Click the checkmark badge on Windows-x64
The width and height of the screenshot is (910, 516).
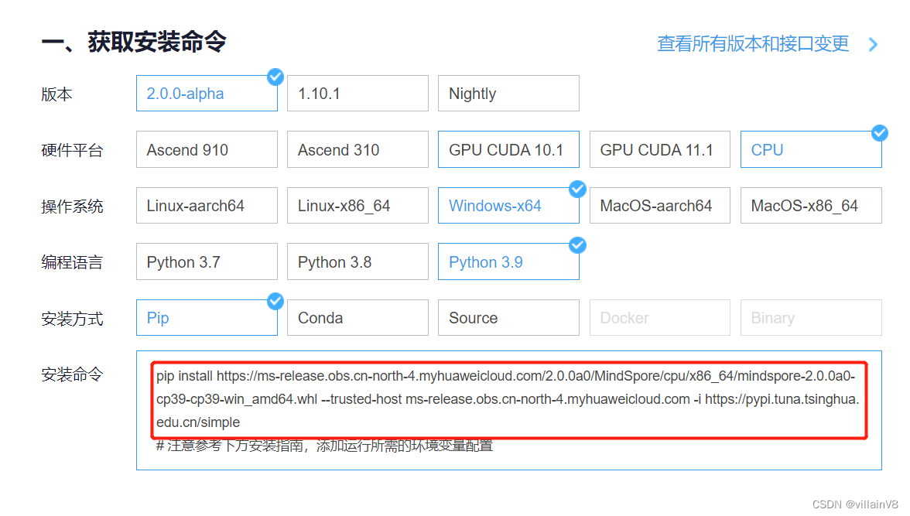577,189
